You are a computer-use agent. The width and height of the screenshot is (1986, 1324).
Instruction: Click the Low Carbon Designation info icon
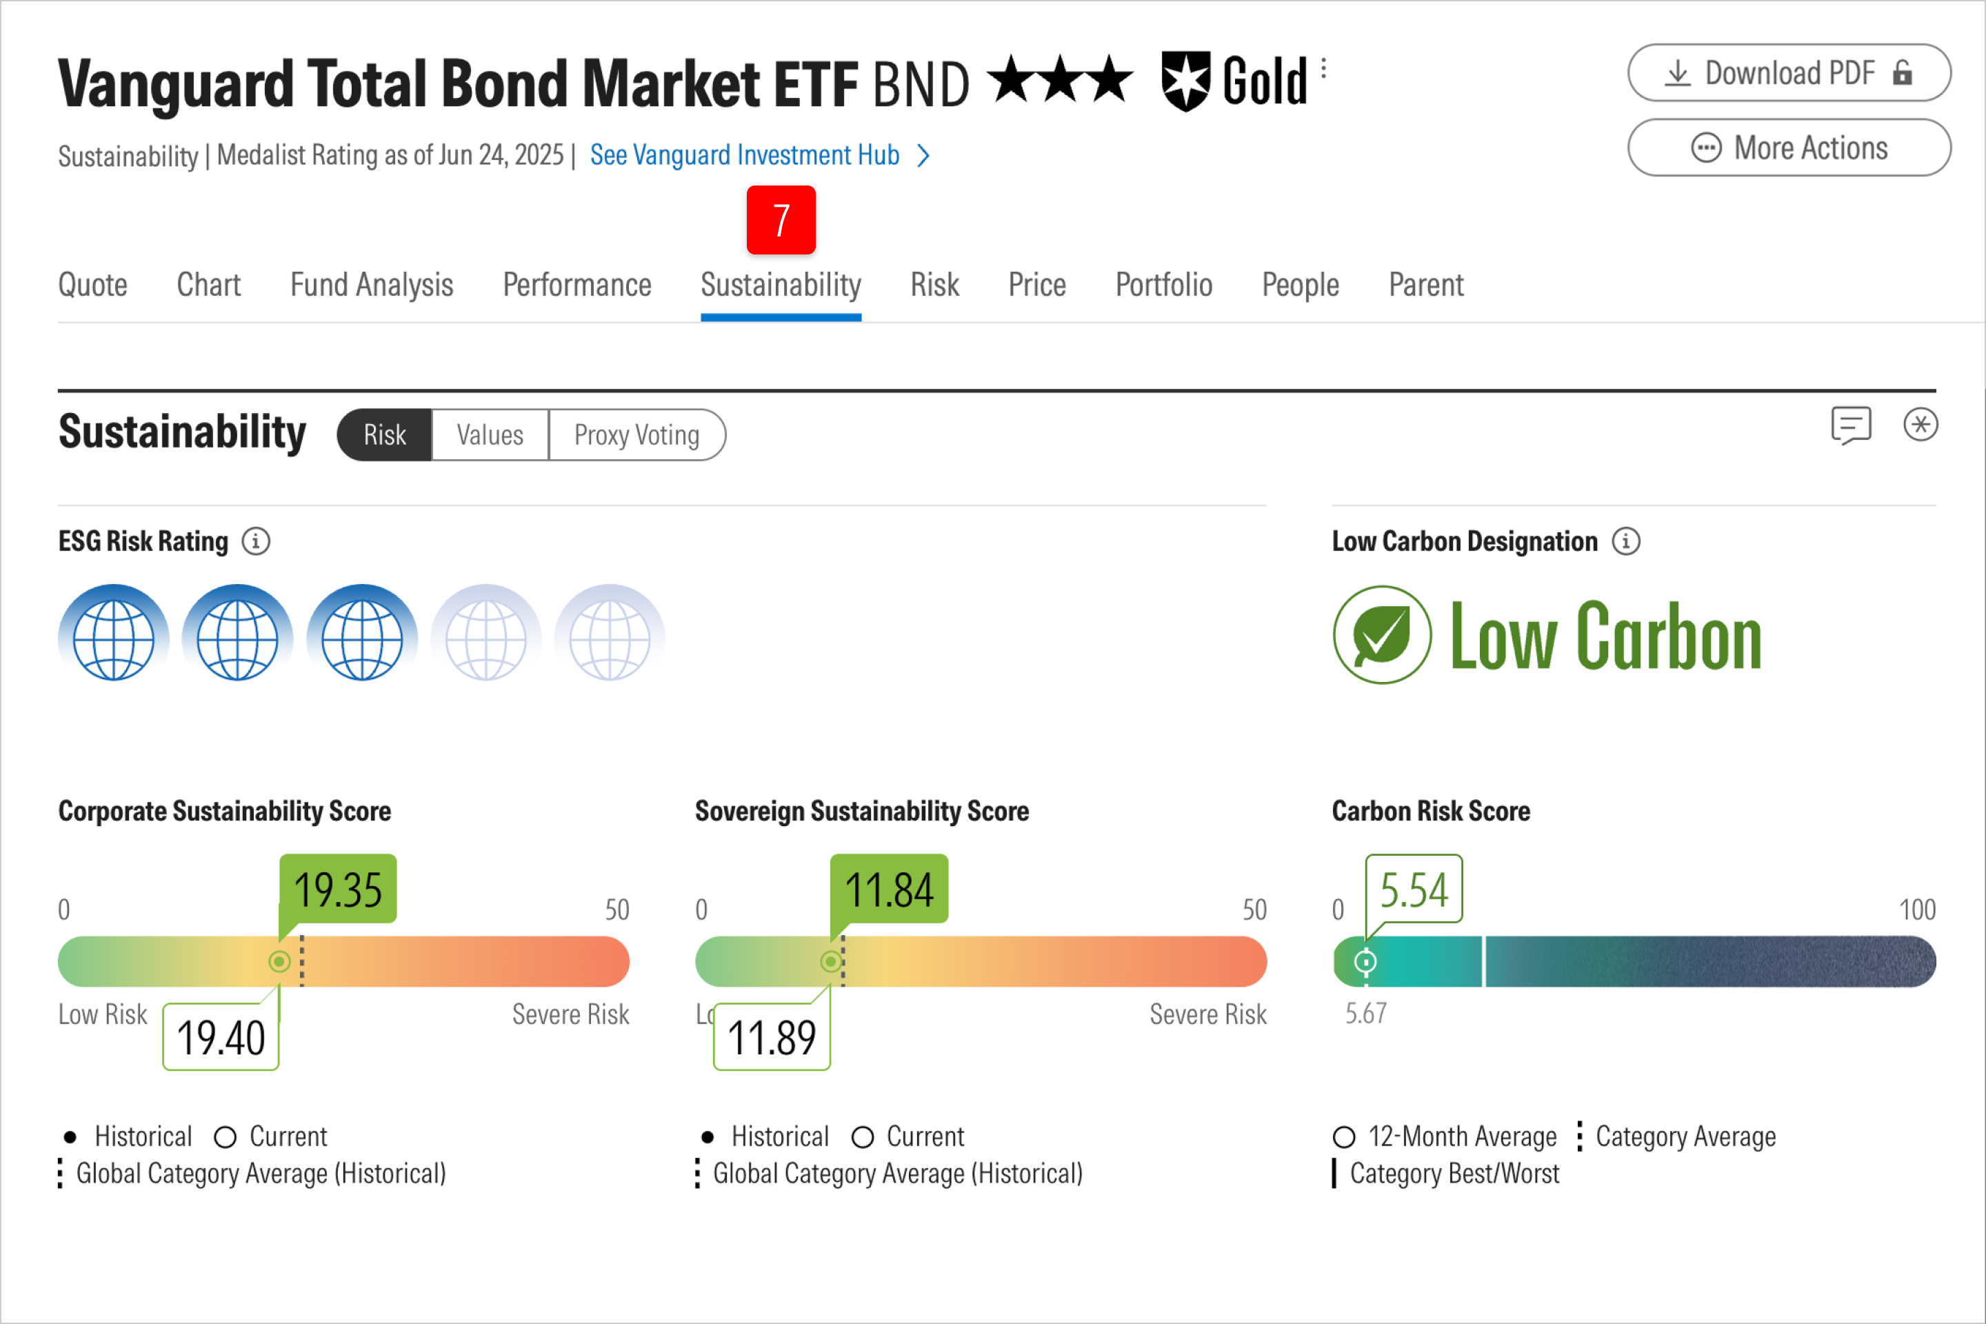click(x=1625, y=541)
